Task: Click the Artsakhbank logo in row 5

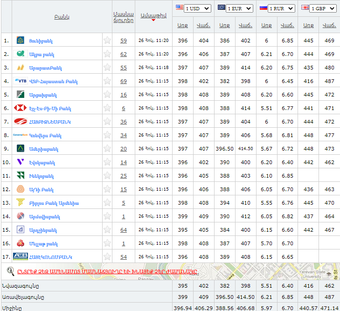Action: coord(21,95)
